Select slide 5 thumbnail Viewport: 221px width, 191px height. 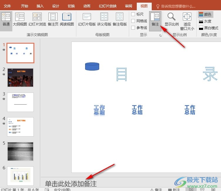click(x=21, y=151)
